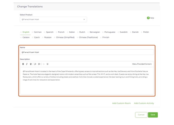Open the Finnish translation tab
This screenshot has height=125, width=174.
click(106, 37)
